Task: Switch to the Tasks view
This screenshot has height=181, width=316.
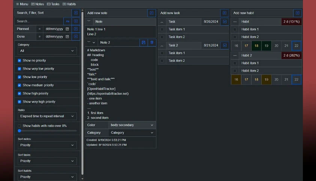Action: point(53,4)
